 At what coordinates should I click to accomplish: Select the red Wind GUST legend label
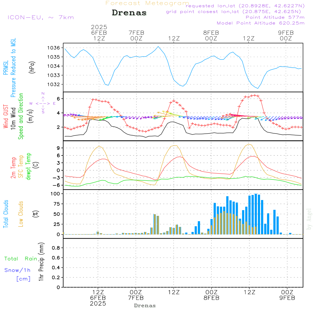(x=6, y=116)
